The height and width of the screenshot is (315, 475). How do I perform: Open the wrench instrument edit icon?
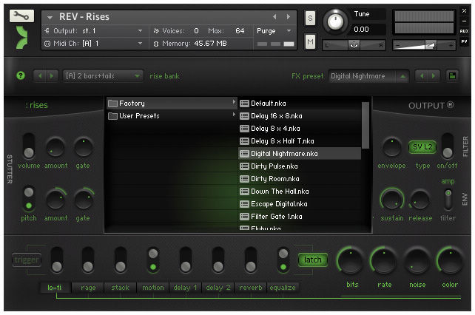point(21,16)
